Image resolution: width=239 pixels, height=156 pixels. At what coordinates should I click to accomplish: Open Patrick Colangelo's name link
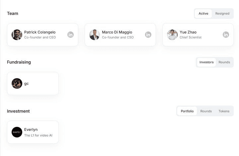40,32
